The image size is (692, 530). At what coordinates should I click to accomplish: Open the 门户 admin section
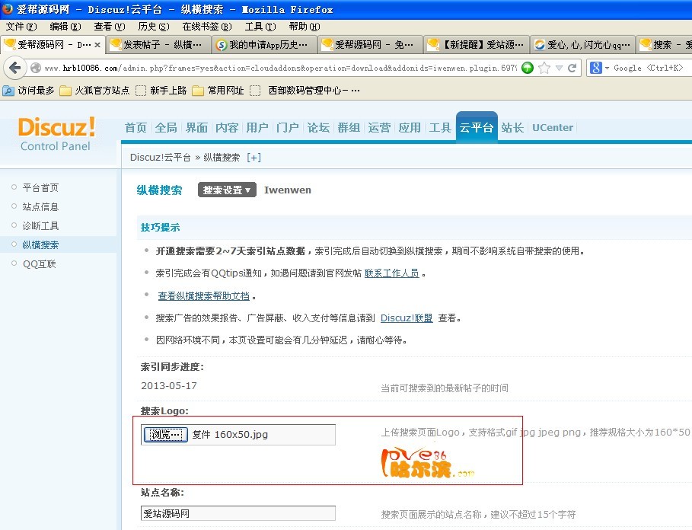point(288,127)
